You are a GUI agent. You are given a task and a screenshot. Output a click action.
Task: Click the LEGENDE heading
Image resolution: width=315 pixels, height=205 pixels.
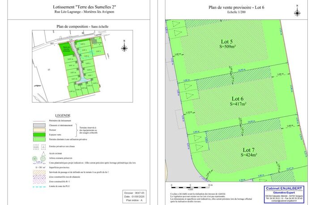tap(63, 115)
